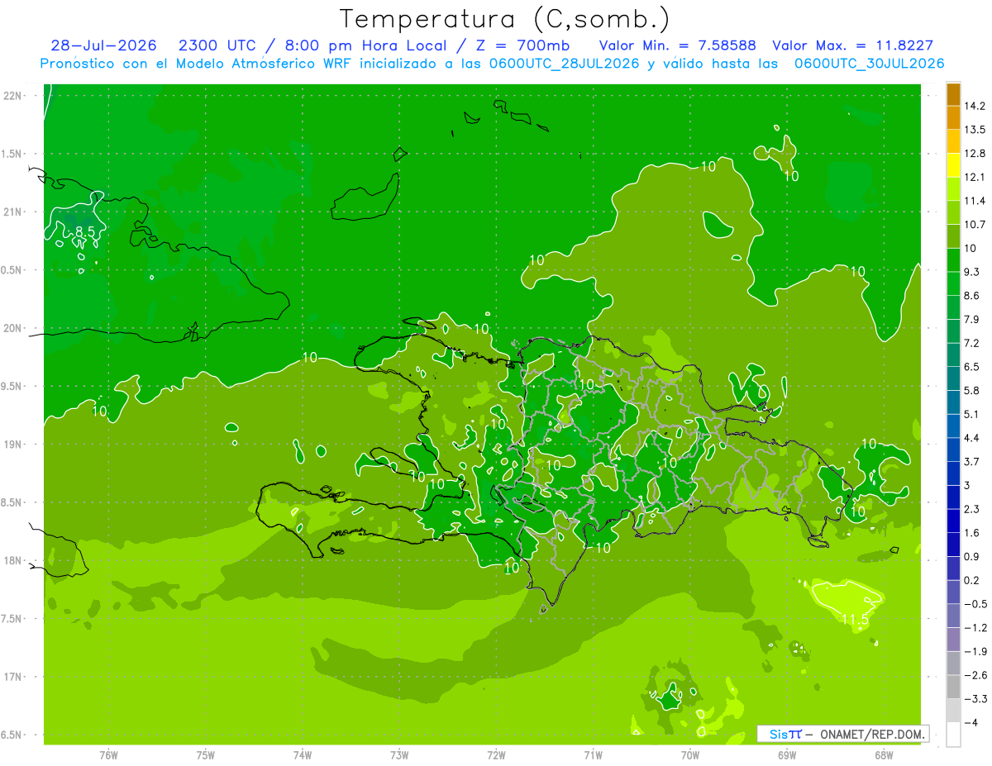The height and width of the screenshot is (766, 992).
Task: Click the purple swatch between -1.9 and -1.2
Action: point(953,640)
